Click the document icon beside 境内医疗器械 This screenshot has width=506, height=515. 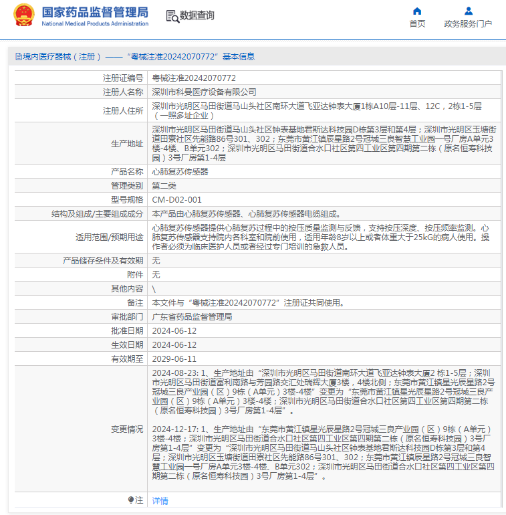click(x=19, y=57)
